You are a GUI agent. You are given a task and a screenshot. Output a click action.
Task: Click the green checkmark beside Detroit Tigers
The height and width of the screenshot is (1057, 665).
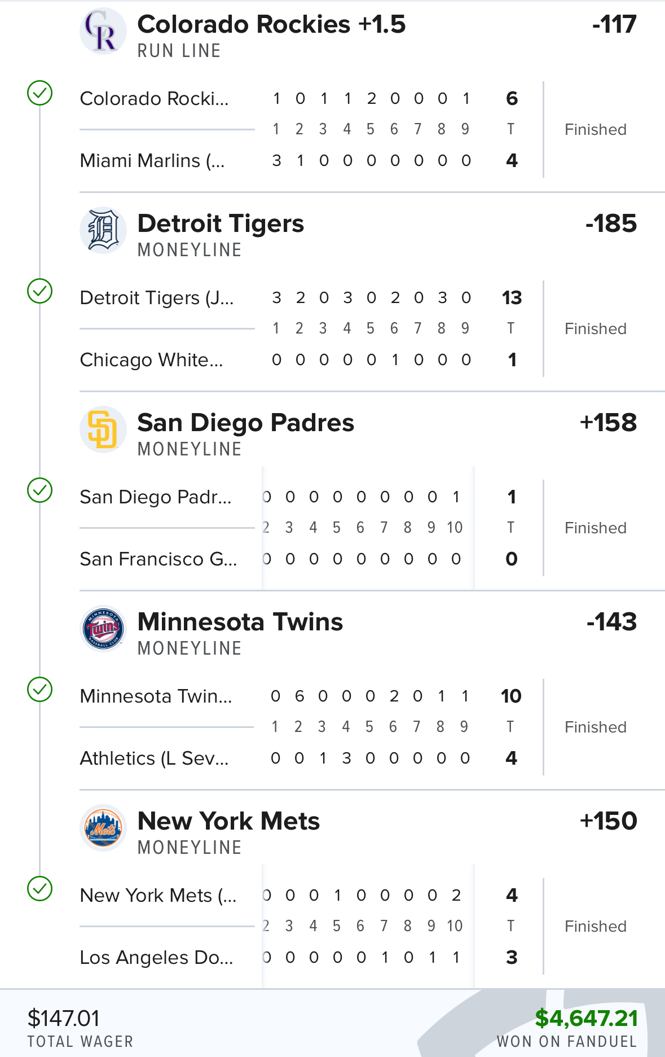pos(40,291)
